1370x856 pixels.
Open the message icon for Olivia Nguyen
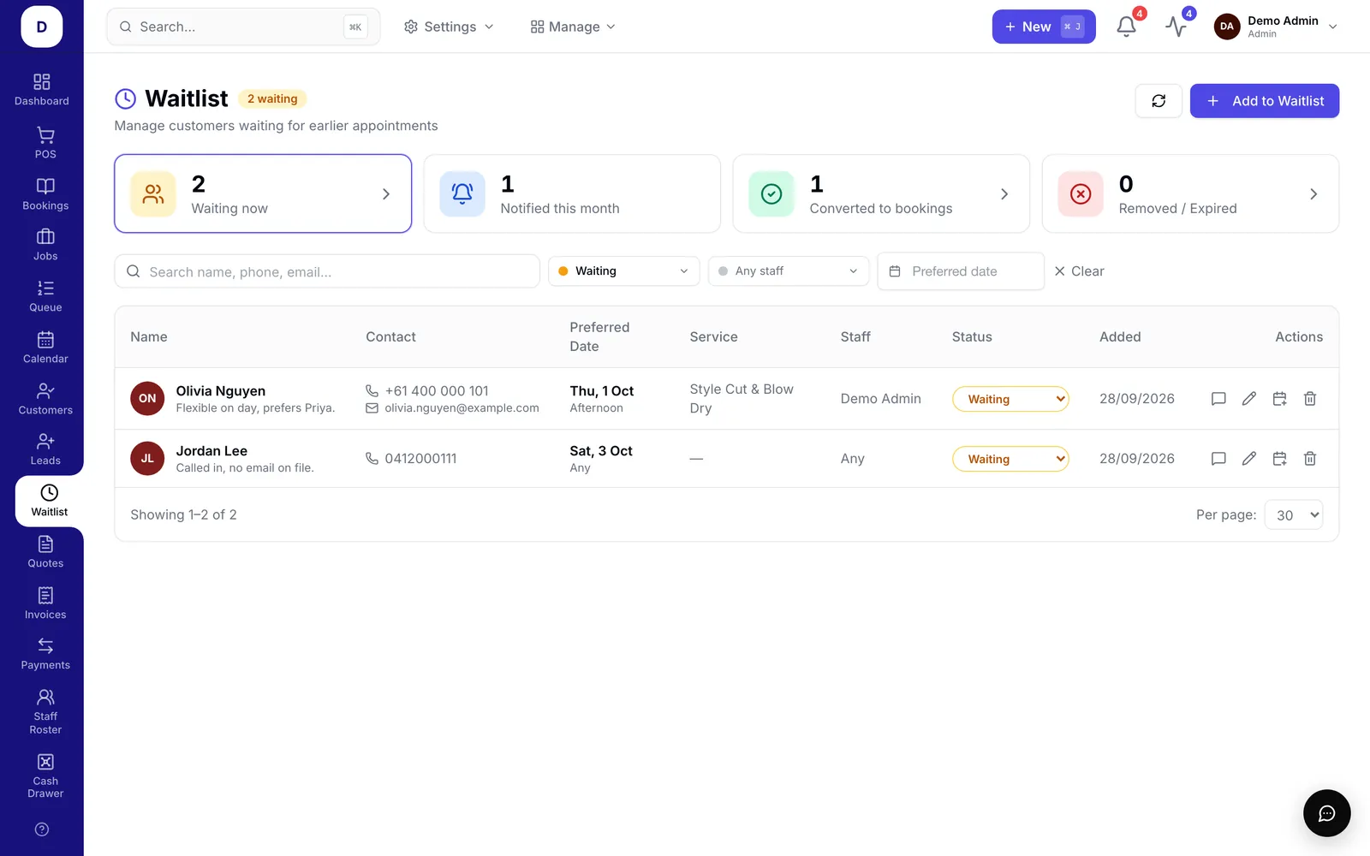1218,399
